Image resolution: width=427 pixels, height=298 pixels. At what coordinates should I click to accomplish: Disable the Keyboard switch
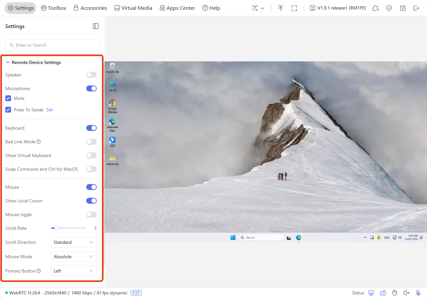(91, 128)
